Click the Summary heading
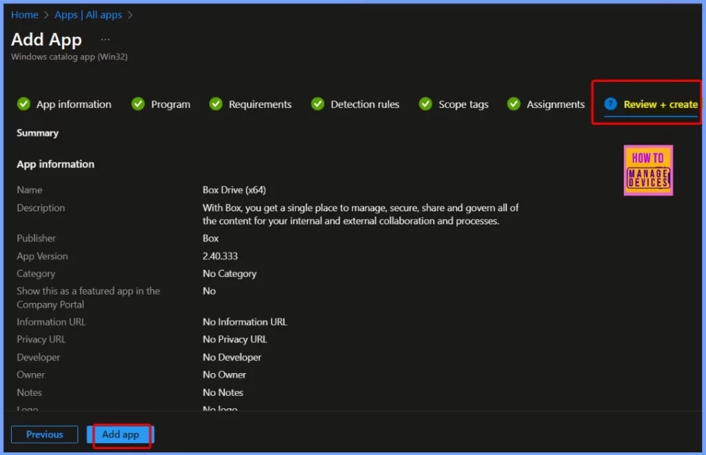 click(x=38, y=133)
